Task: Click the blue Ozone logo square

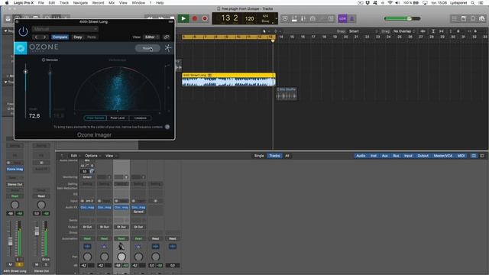Action: 21,48
